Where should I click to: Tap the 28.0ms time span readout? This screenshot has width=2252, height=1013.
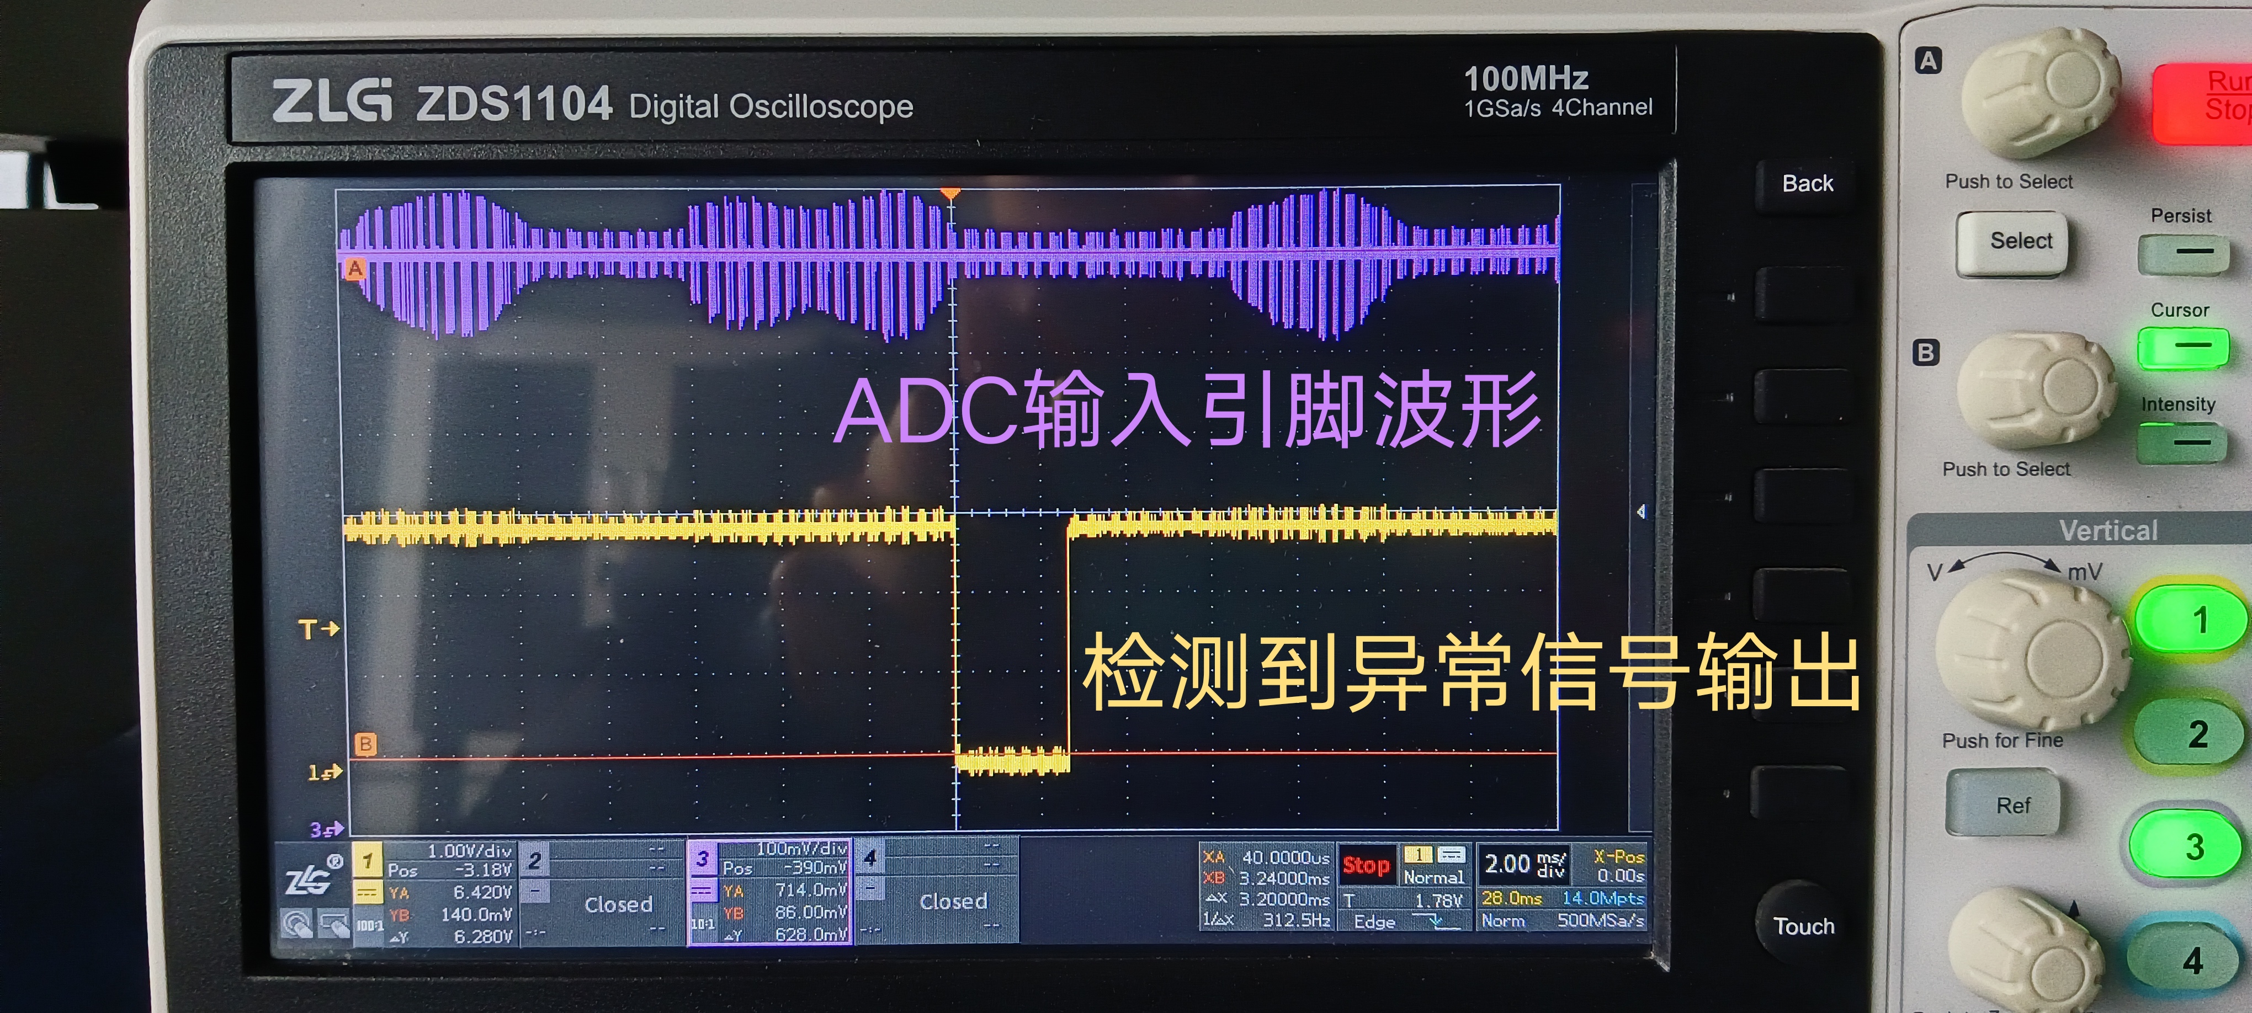[x=1511, y=898]
